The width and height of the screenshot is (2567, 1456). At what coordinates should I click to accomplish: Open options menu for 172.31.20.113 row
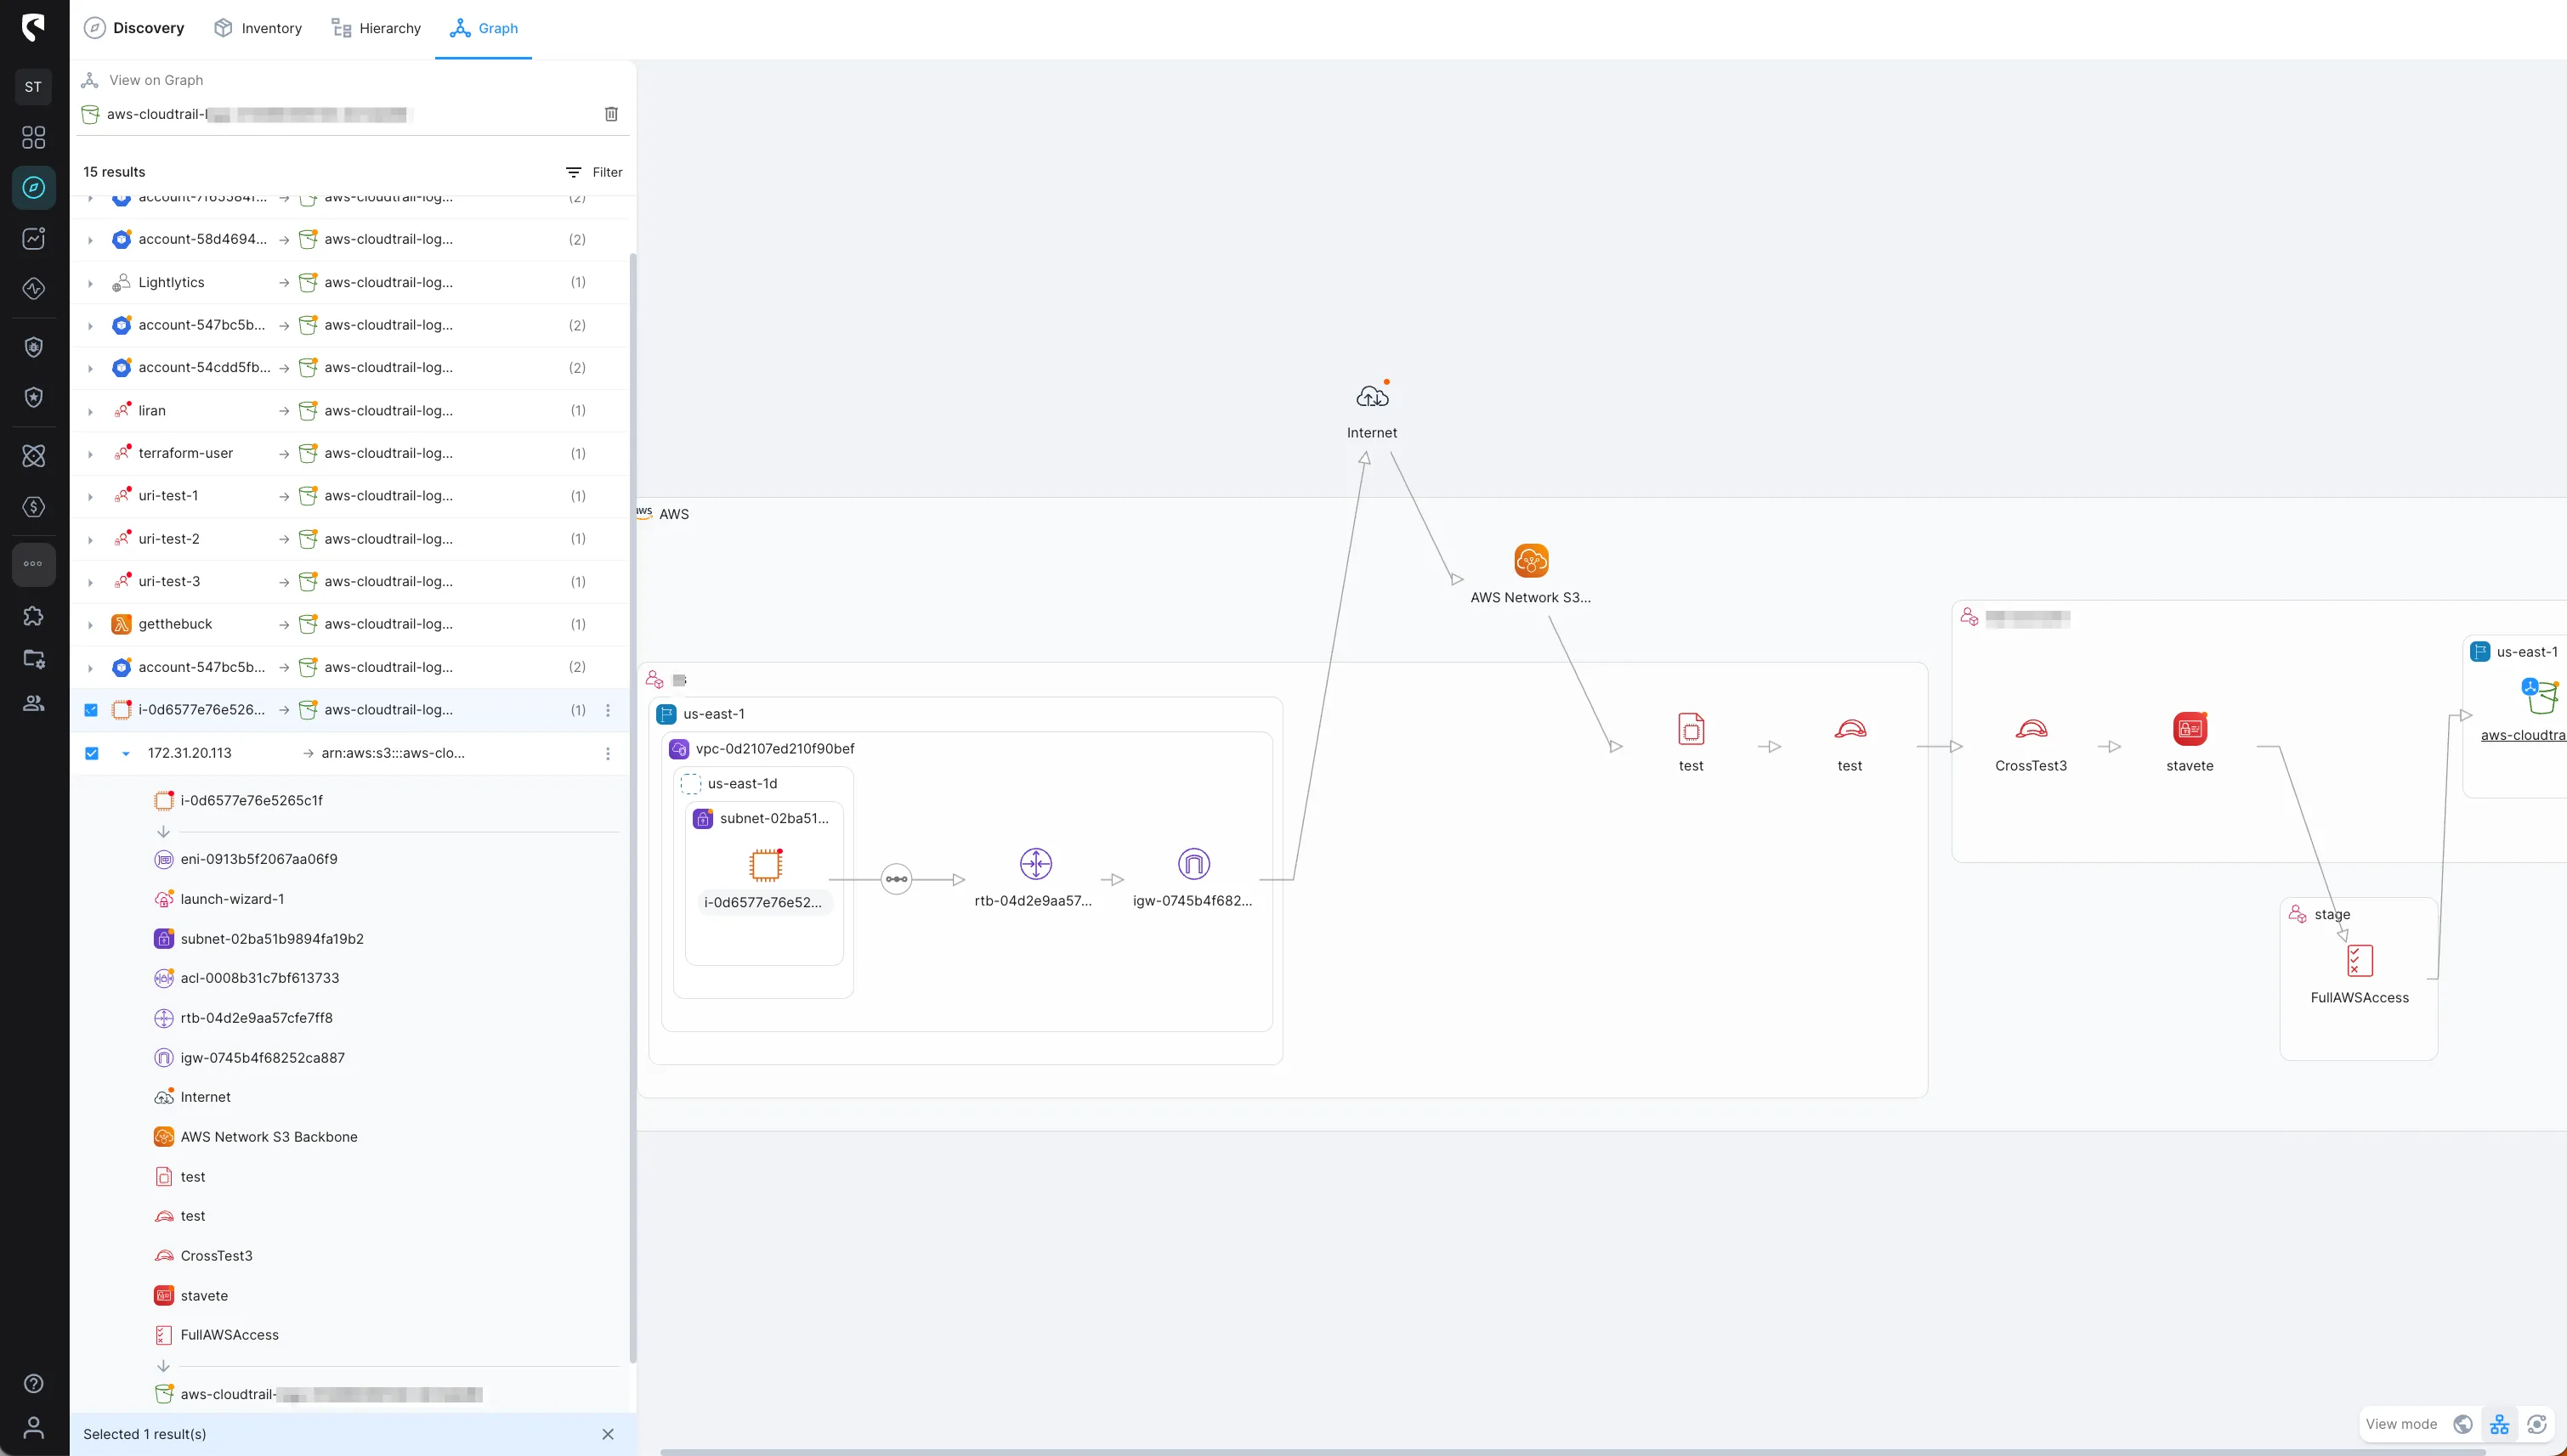click(607, 753)
